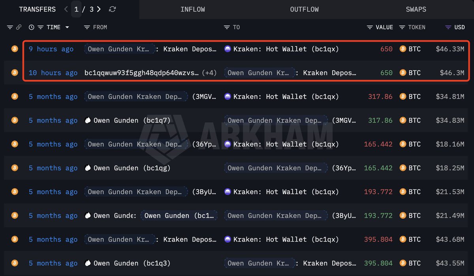Click Kraken logo on 317.86 outflow row
This screenshot has width=474, height=276.
pyautogui.click(x=228, y=96)
